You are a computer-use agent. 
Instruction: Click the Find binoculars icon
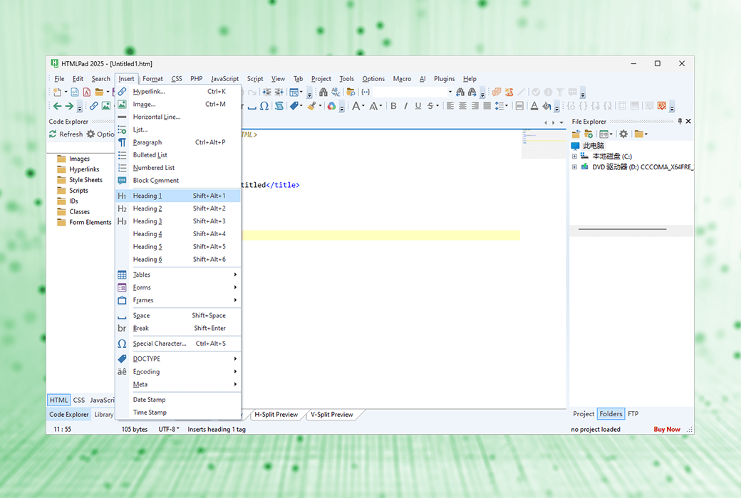[x=323, y=92]
